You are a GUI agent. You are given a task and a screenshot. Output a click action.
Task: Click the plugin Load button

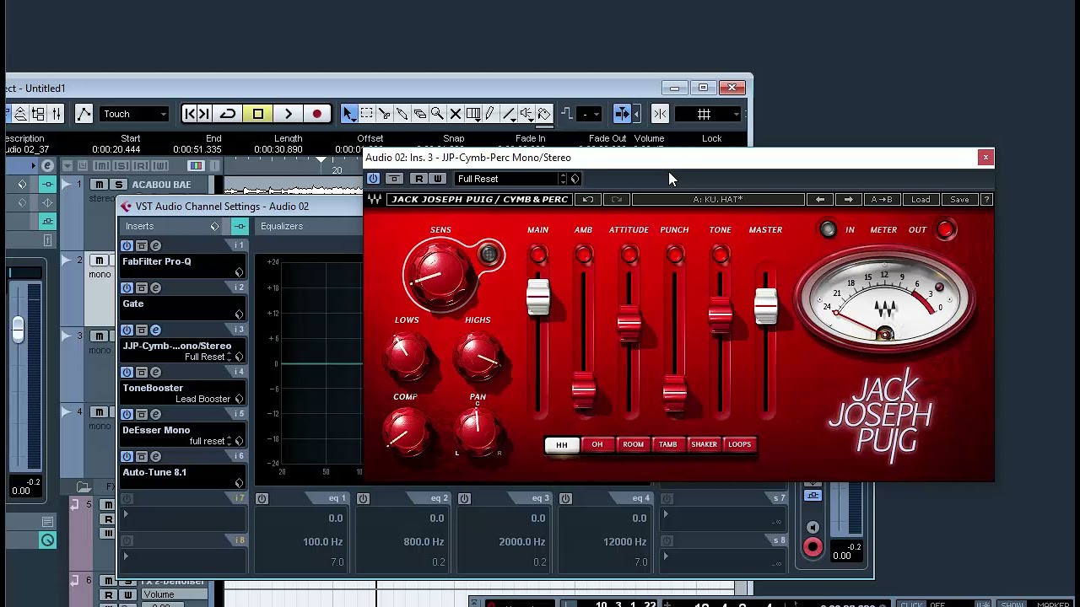pos(921,200)
